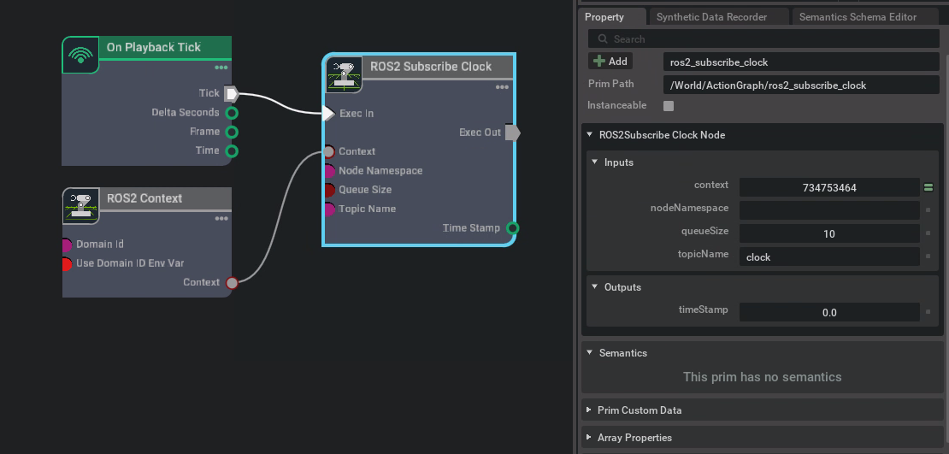
Task: Click the Exec In input port
Action: [x=328, y=113]
